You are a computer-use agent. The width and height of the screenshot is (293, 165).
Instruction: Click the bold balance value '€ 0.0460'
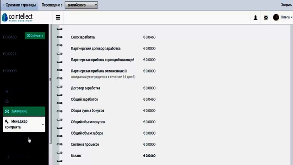coord(149,156)
